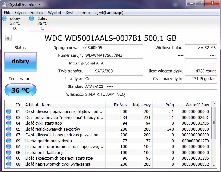Screen dimensions: 221x172
Task: Click the Próg column header
Action: [164, 105]
